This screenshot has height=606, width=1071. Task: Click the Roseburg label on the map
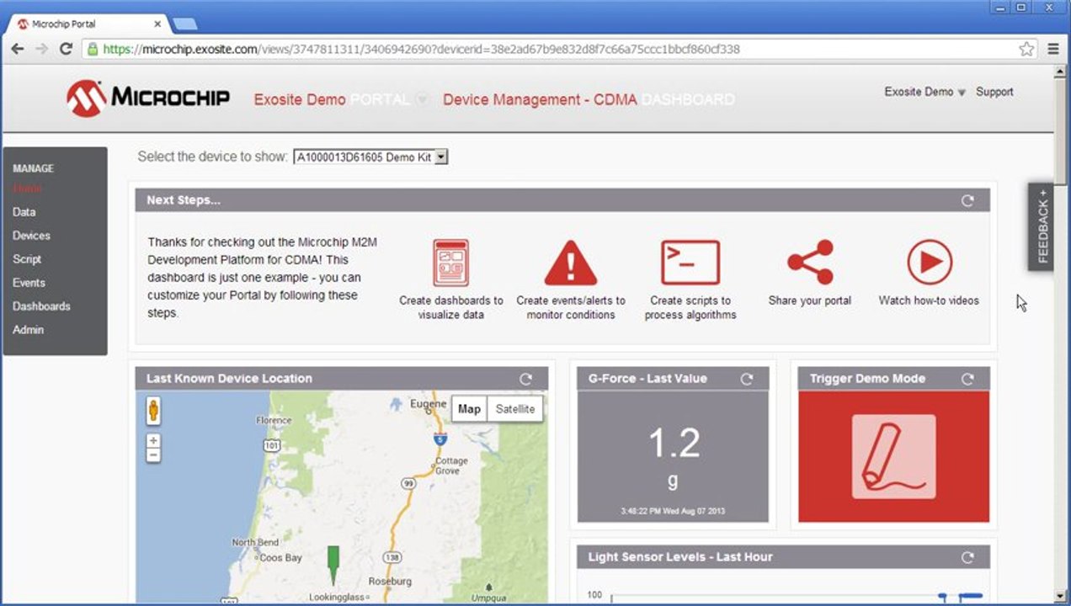tap(390, 581)
